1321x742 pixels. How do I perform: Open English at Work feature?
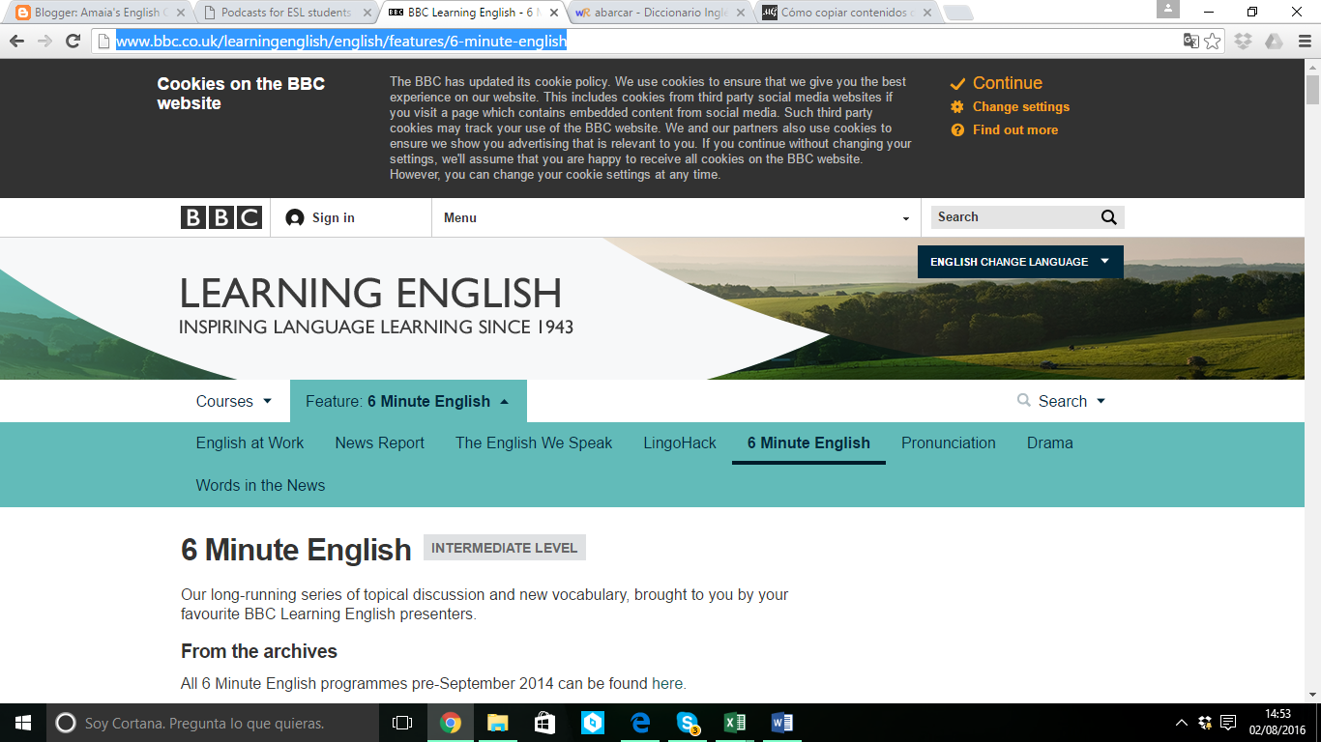[x=250, y=442]
